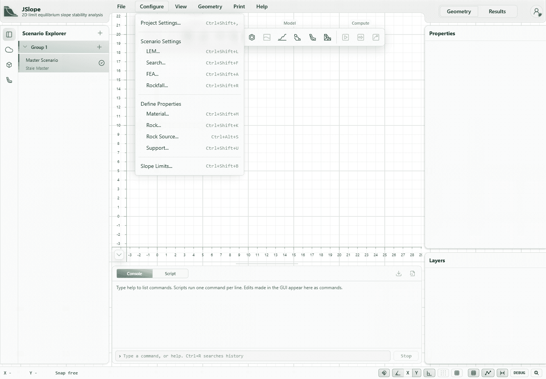Add a scenario to Group 1 with its plus
Viewport: 546px width, 379px height.
click(99, 47)
